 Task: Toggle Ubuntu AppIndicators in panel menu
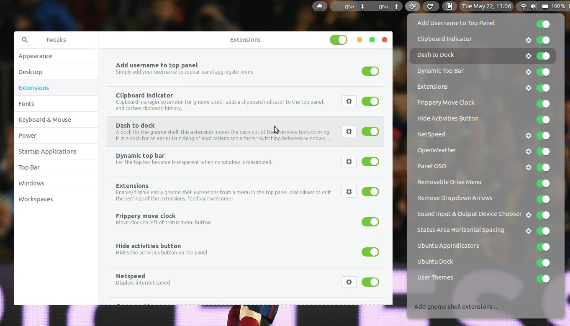pos(543,247)
